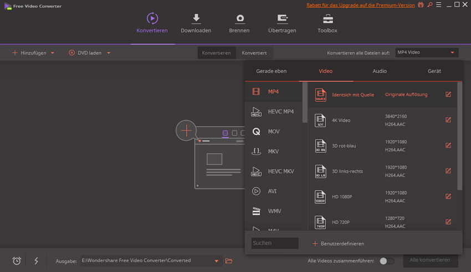The image size is (471, 272).
Task: Click the Identisch mit Quelle source icon
Action: (320, 95)
